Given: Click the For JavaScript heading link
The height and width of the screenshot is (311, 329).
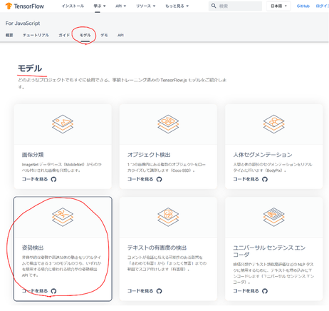Looking at the screenshot, I should [x=23, y=24].
